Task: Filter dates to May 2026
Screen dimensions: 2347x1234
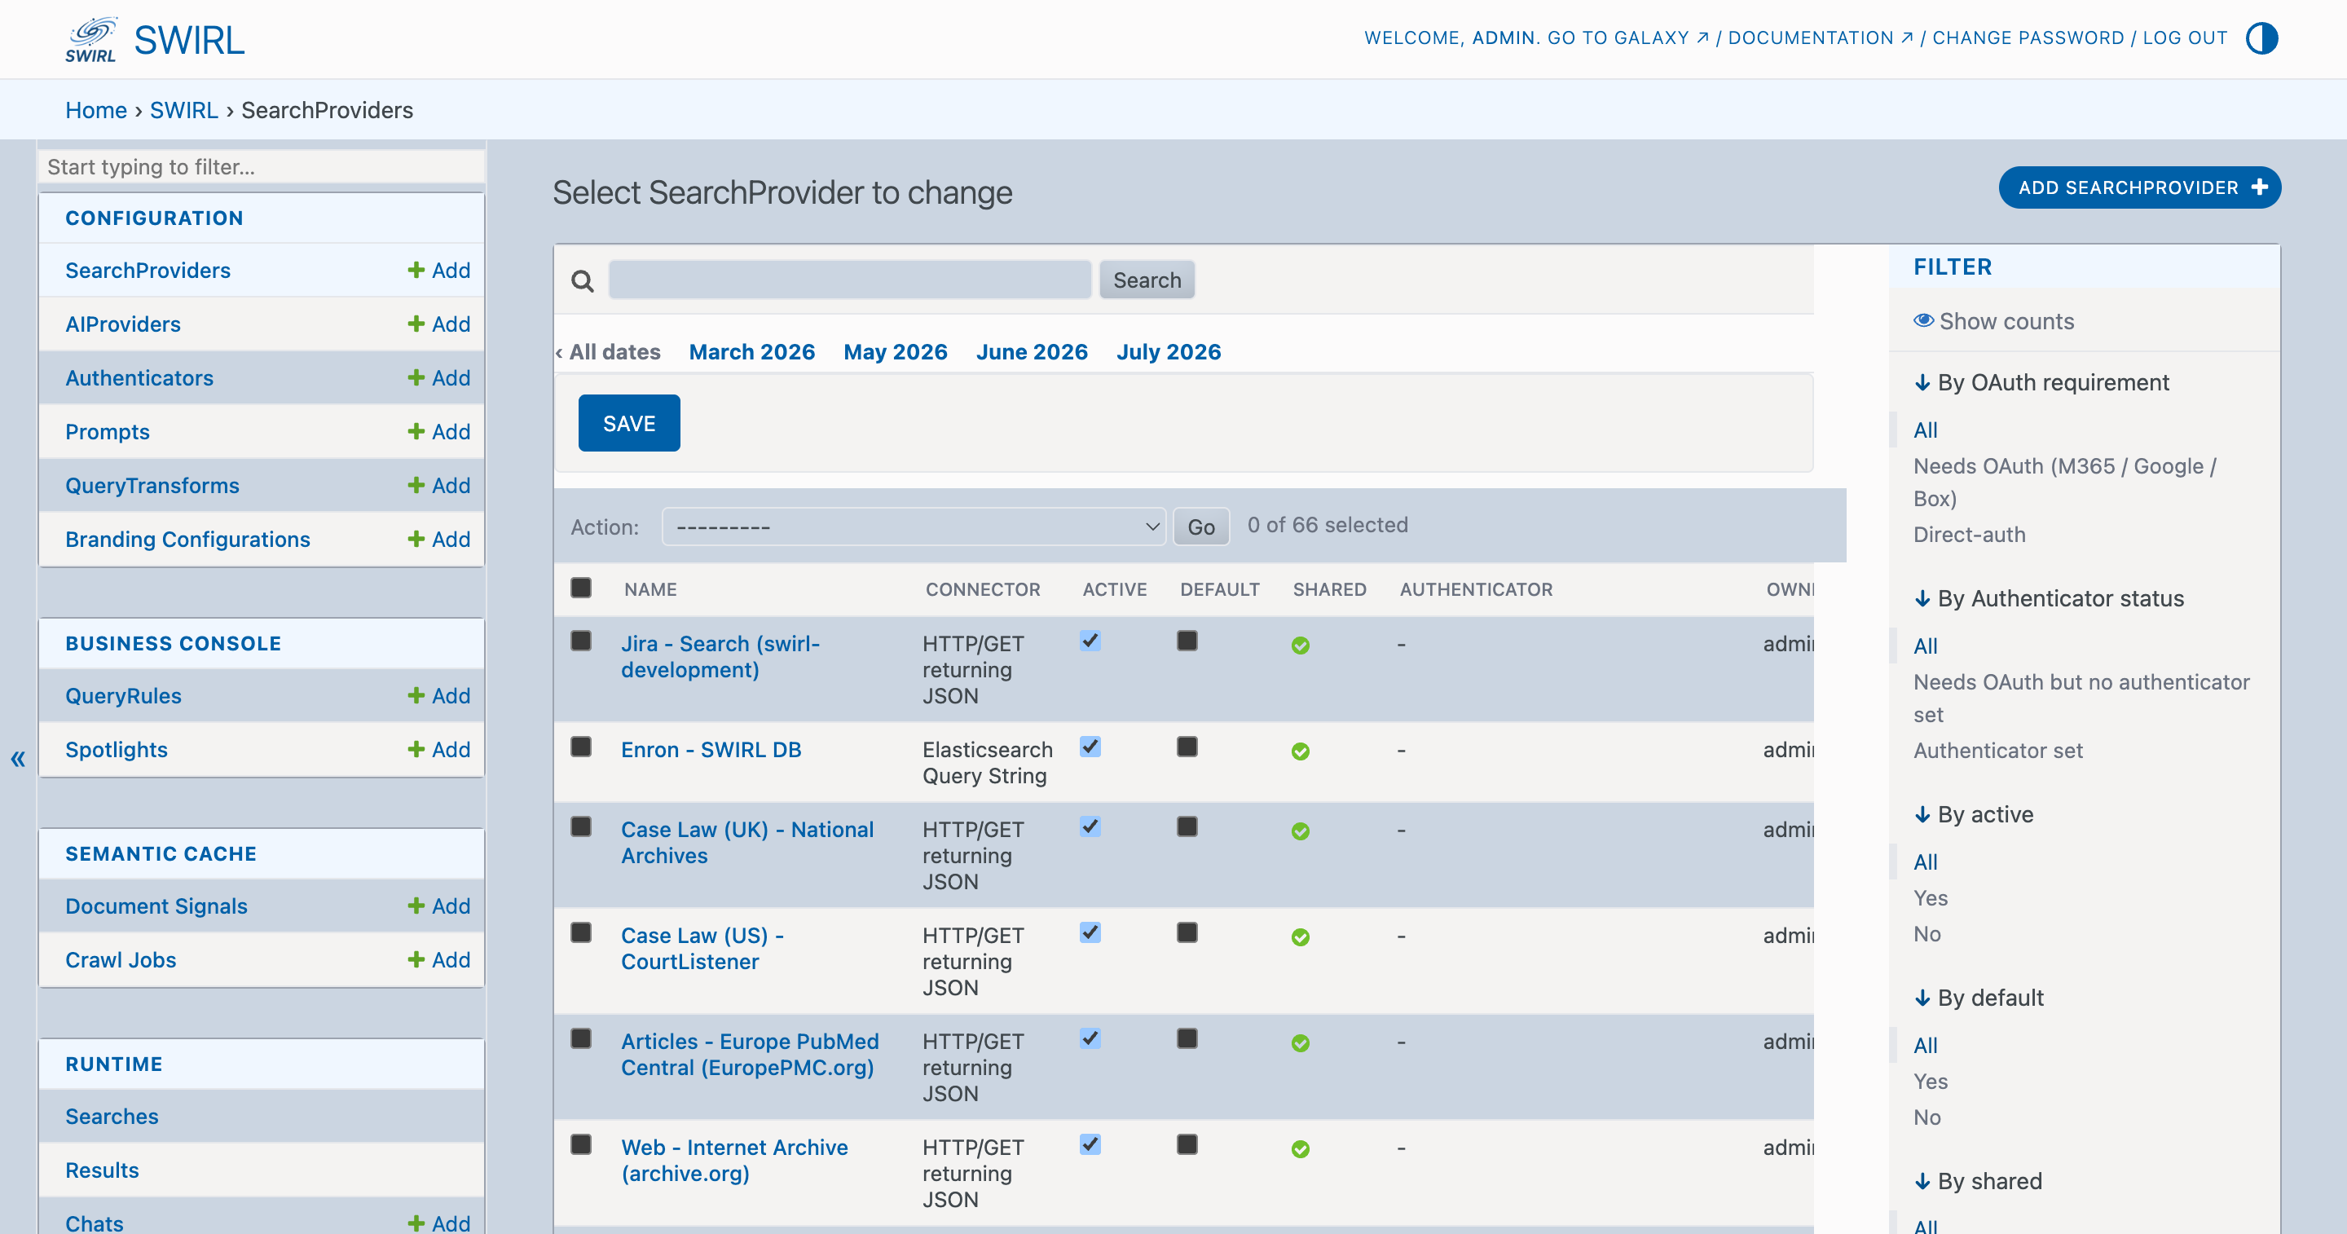Action: tap(895, 352)
